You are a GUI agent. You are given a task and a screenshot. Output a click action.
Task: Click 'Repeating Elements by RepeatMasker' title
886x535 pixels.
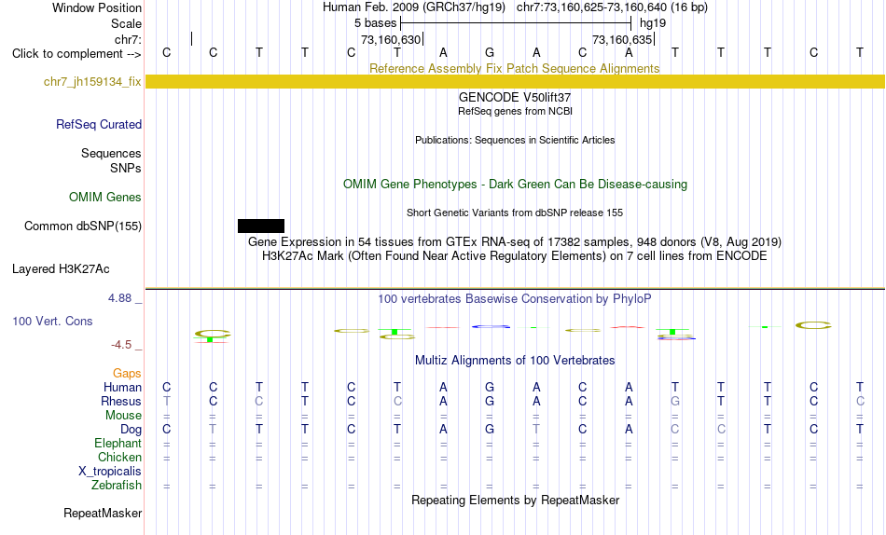515,500
